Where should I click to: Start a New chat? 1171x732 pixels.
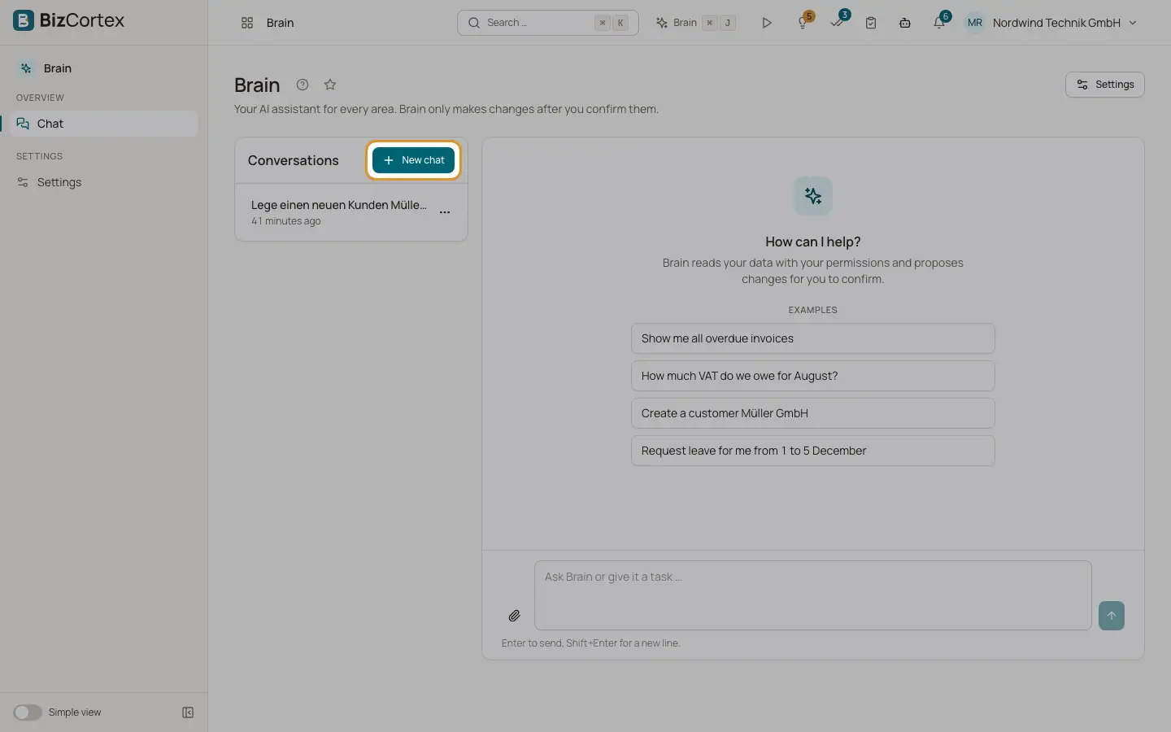(413, 160)
